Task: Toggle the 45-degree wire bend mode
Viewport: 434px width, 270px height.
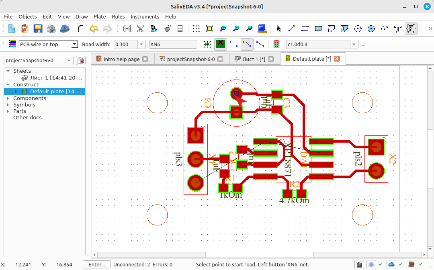Action: point(247,44)
